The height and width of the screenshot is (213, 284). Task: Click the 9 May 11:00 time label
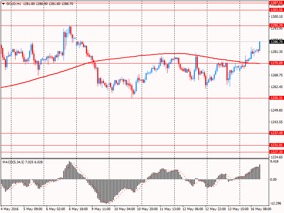click(x=101, y=209)
